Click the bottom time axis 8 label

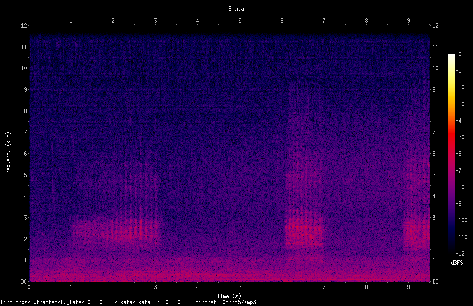366,287
